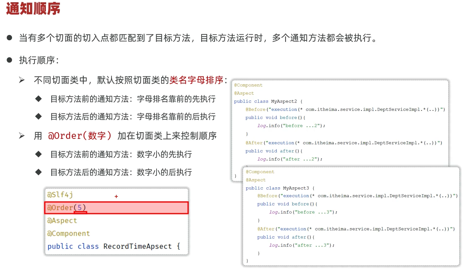This screenshot has width=464, height=272.
Task: Click the @Slf4j annotation line
Action: click(x=60, y=195)
